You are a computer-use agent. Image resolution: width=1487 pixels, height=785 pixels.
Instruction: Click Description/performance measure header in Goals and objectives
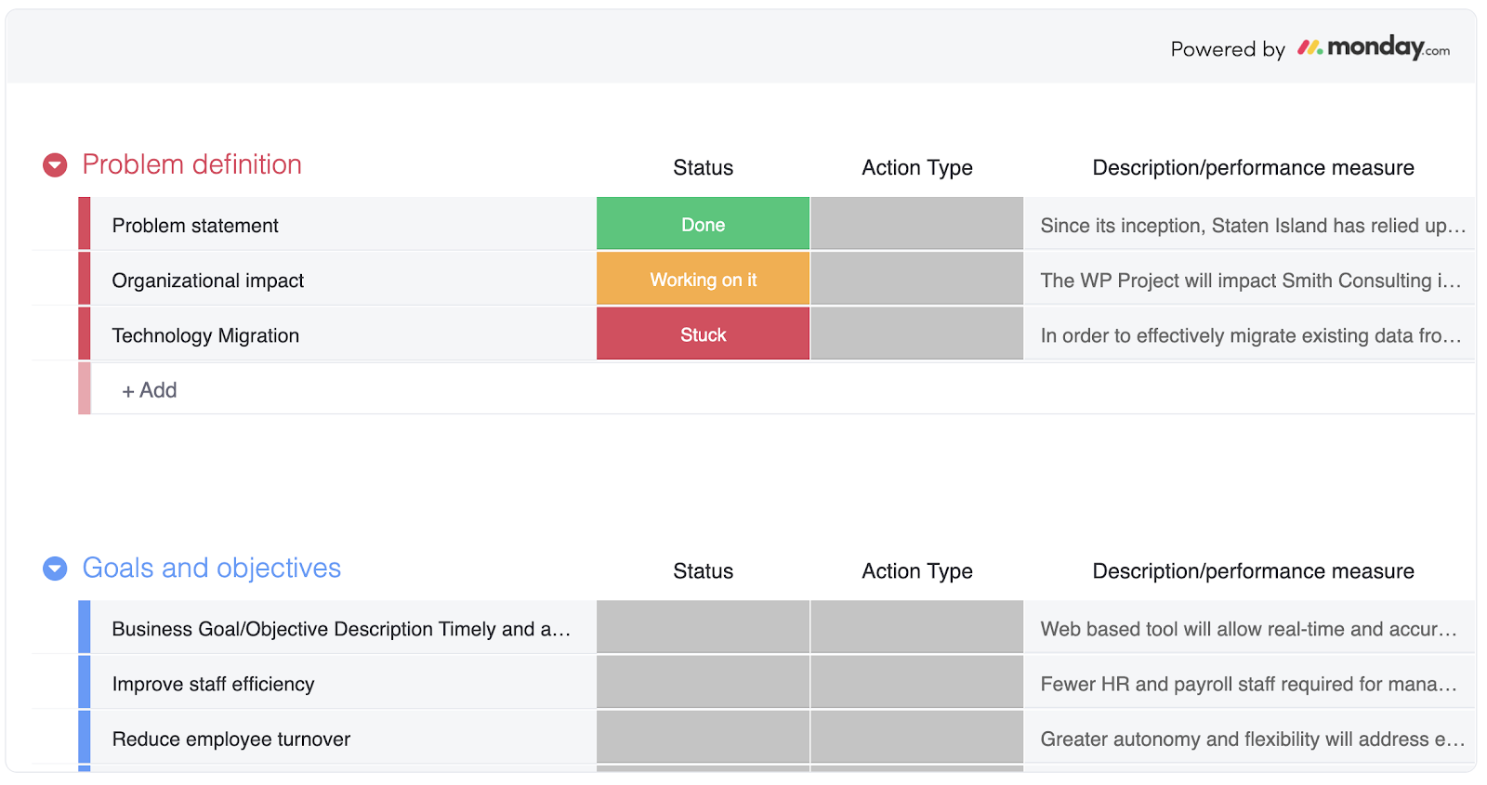point(1253,571)
